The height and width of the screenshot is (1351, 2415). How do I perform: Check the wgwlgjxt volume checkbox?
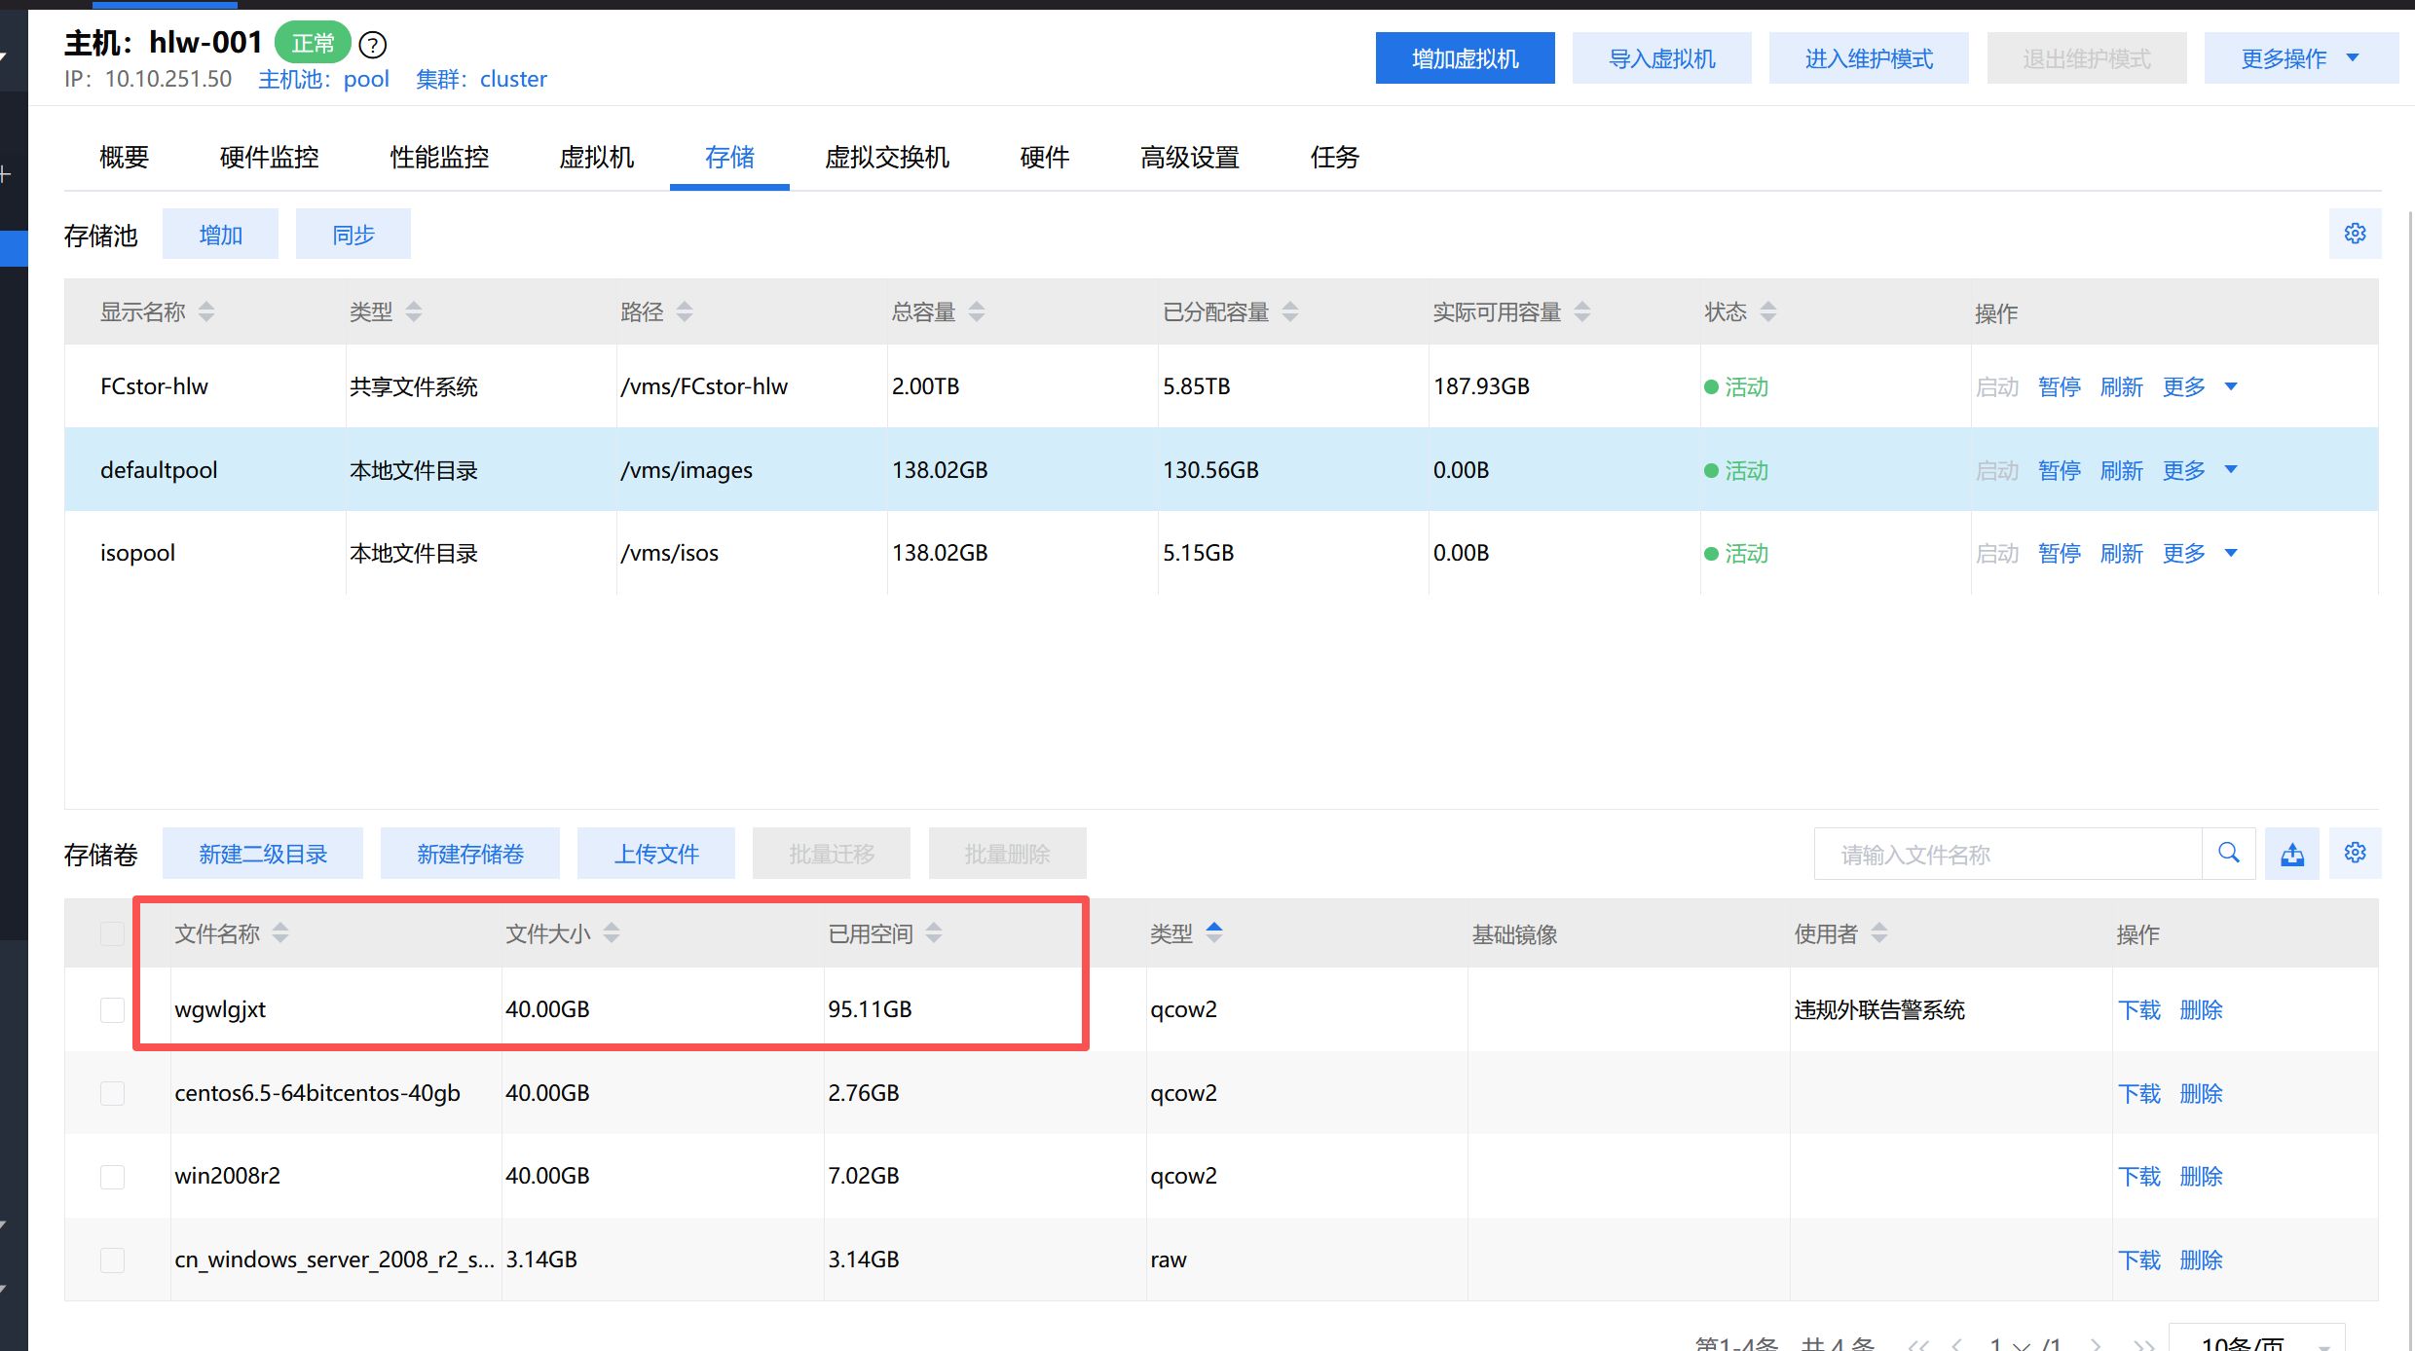[113, 1009]
